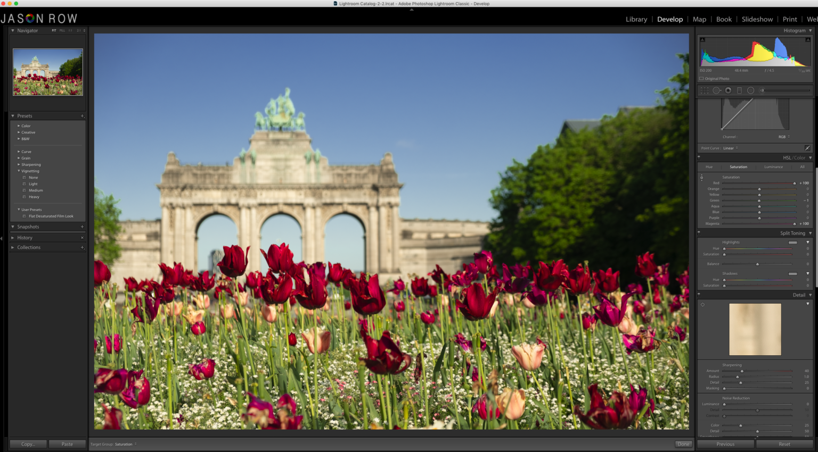Select the Crop Overlay tool
The width and height of the screenshot is (818, 452).
705,90
